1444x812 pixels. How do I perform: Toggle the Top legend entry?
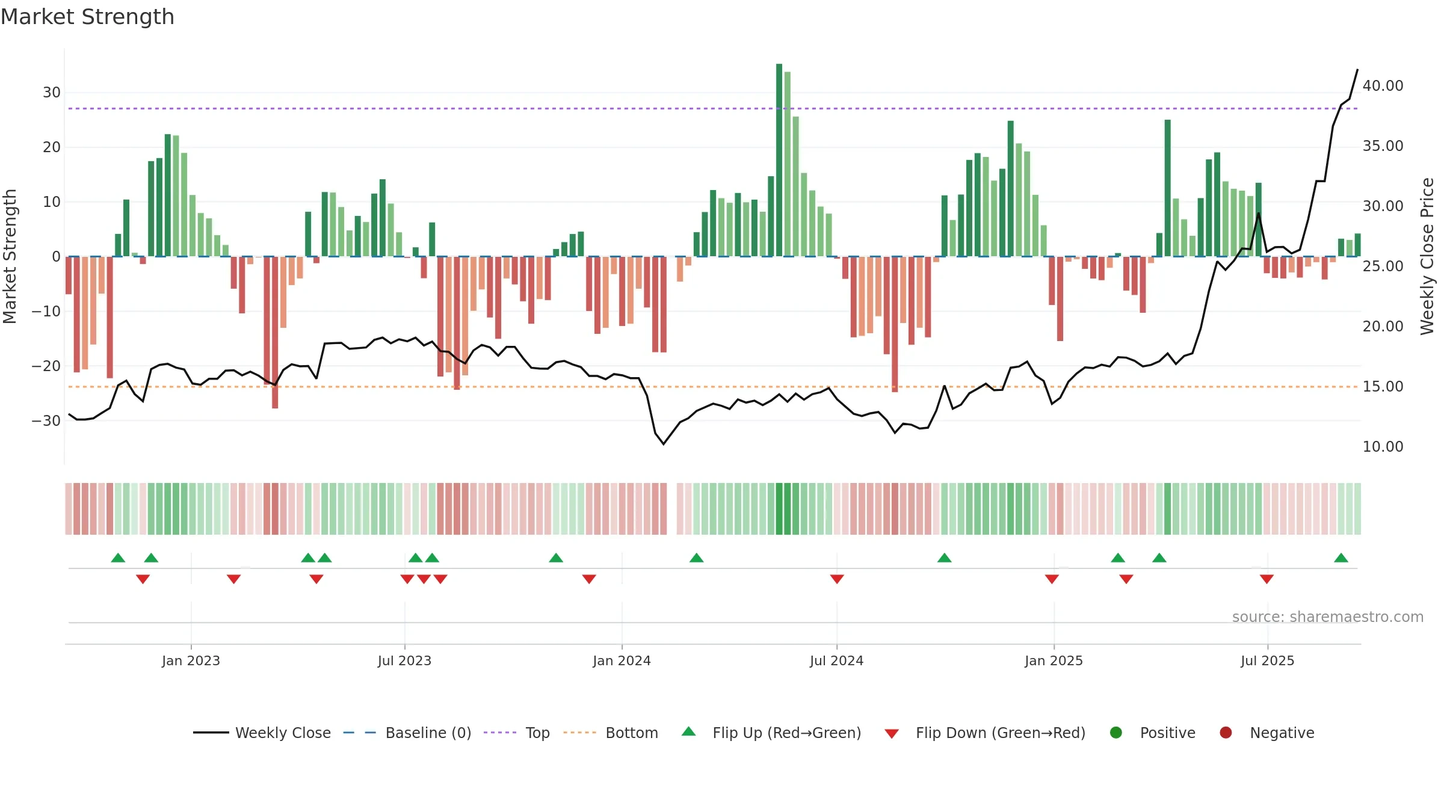point(537,733)
